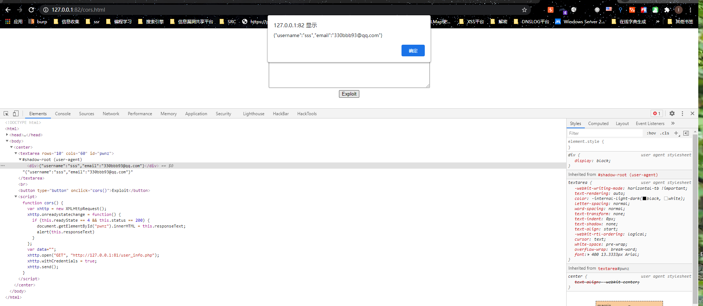The image size is (703, 306).
Task: Open the XSS平台 bookmark folder
Action: pos(471,21)
